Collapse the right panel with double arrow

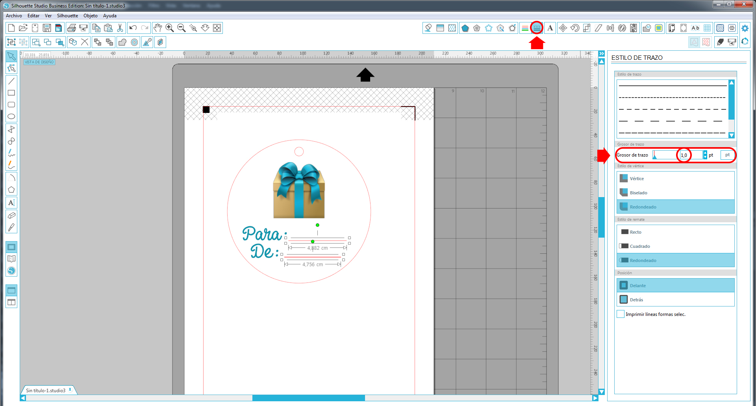601,54
